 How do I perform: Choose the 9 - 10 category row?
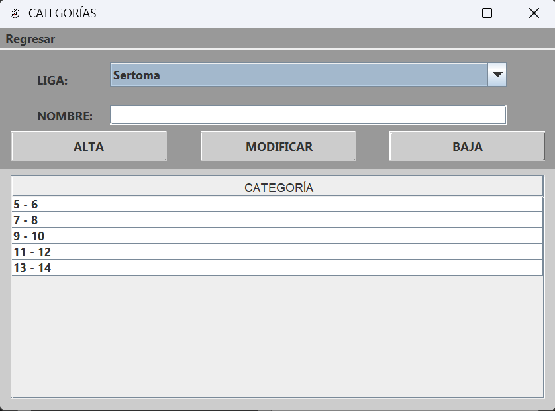point(277,236)
